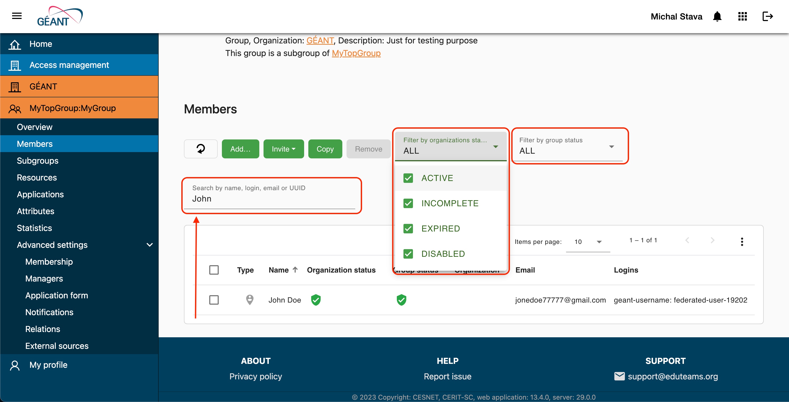Click the Type column header

[x=245, y=270]
